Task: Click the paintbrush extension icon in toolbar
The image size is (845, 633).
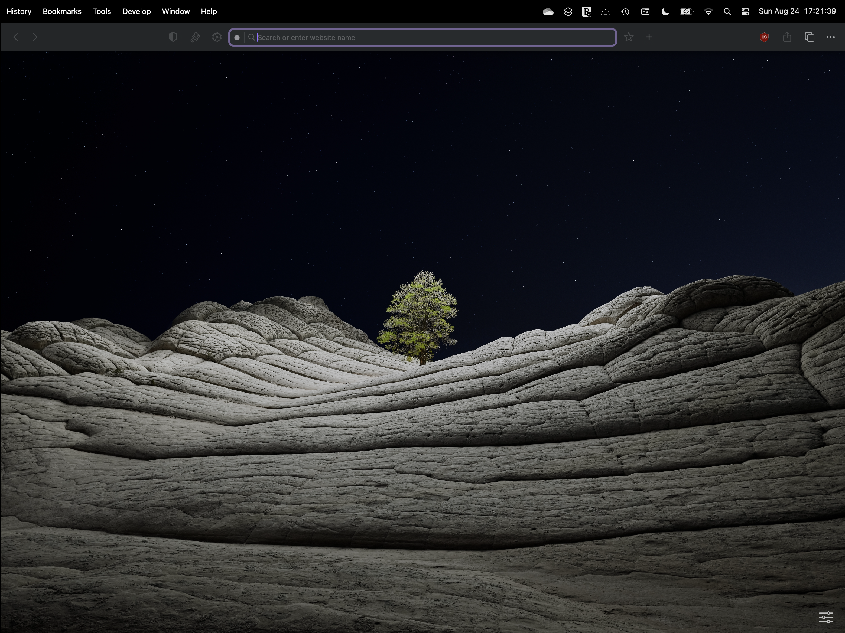Action: (x=195, y=37)
